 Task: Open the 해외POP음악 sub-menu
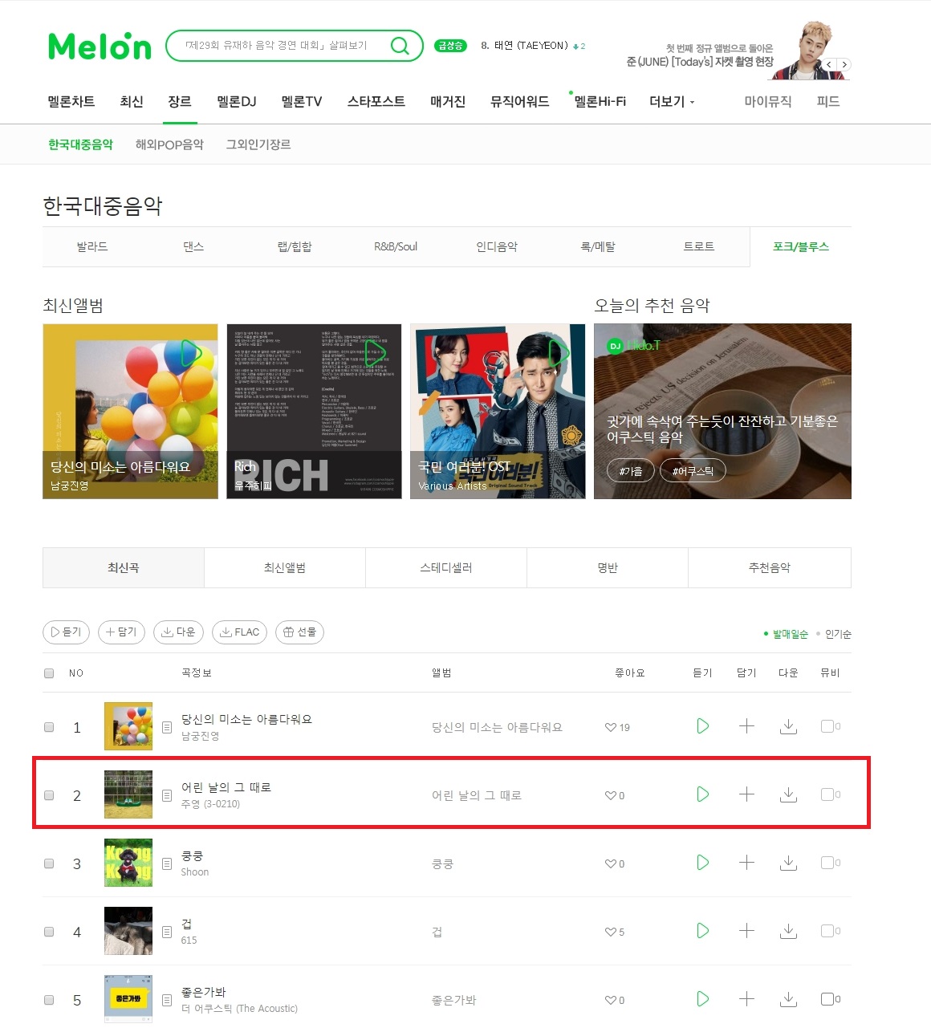pyautogui.click(x=169, y=144)
